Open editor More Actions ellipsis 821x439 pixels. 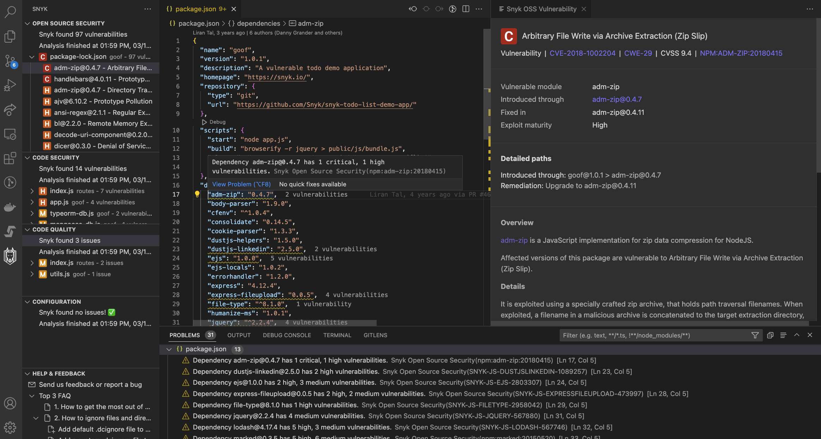(479, 9)
